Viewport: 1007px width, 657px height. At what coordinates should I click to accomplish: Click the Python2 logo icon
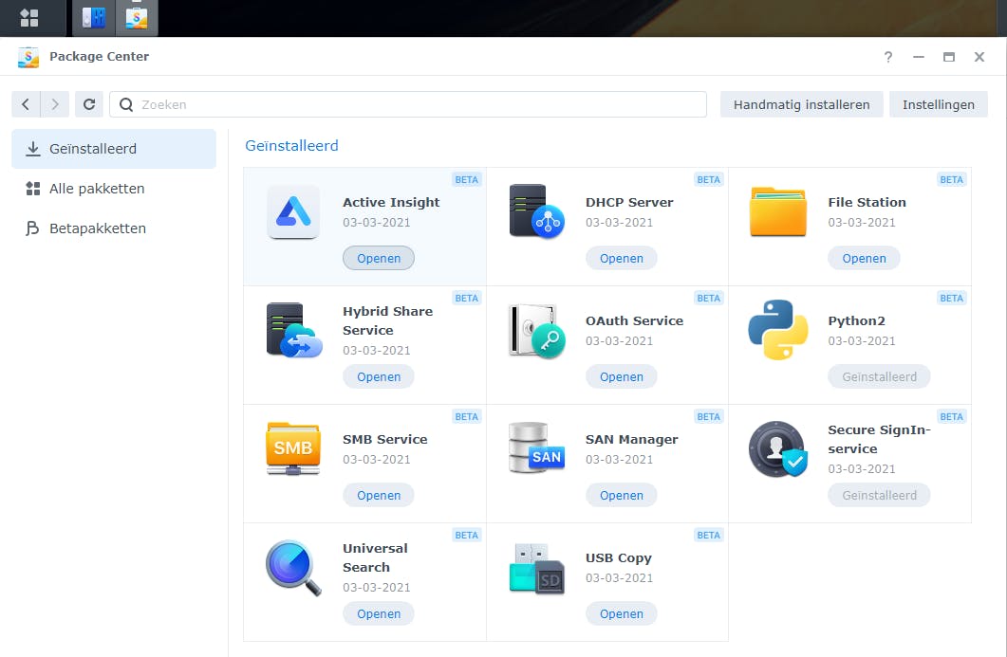pyautogui.click(x=777, y=330)
